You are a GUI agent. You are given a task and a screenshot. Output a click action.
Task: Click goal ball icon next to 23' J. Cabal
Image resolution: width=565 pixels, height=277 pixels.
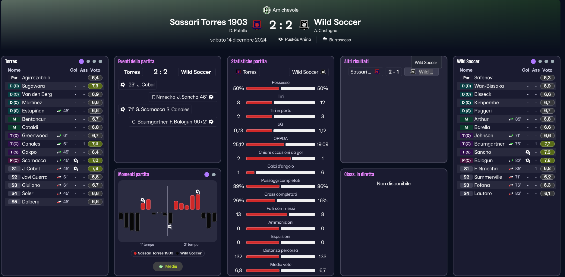pos(123,85)
